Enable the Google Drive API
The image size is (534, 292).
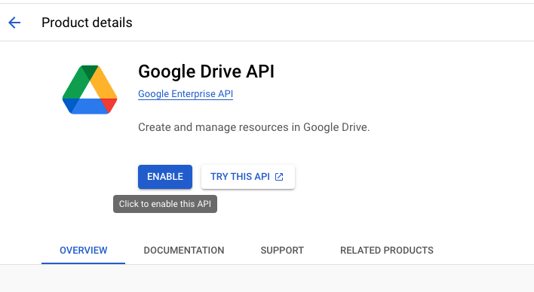click(165, 177)
